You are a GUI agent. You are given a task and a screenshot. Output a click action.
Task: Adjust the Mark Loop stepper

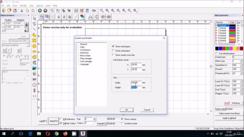[x=241, y=61]
